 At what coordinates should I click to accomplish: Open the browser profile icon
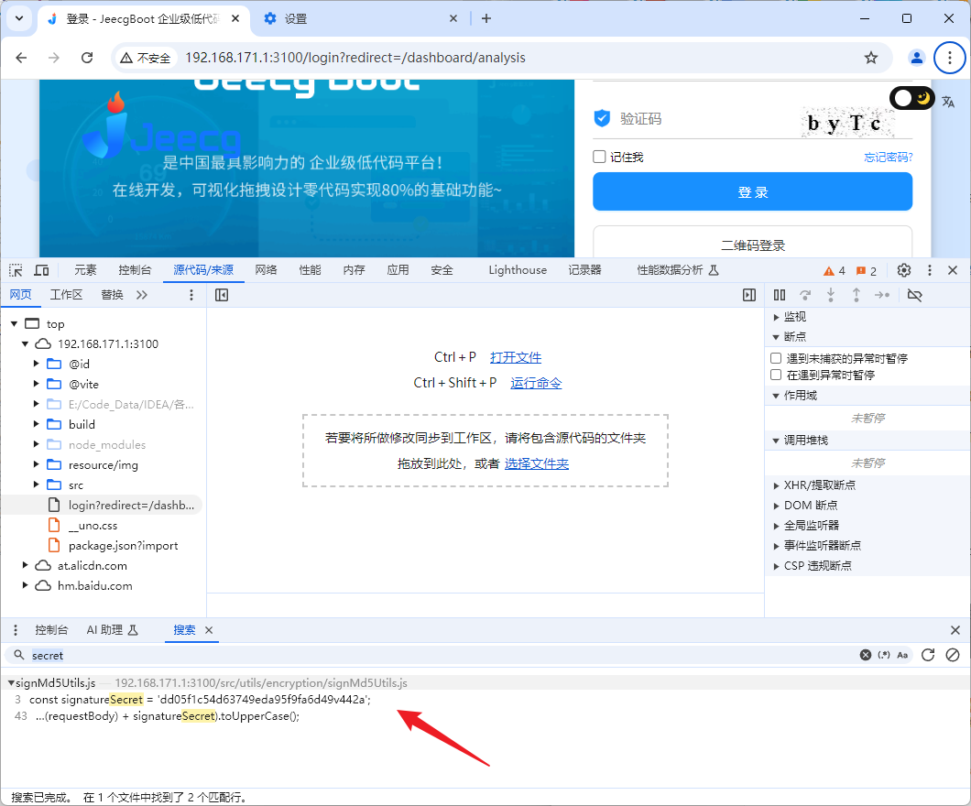tap(917, 58)
